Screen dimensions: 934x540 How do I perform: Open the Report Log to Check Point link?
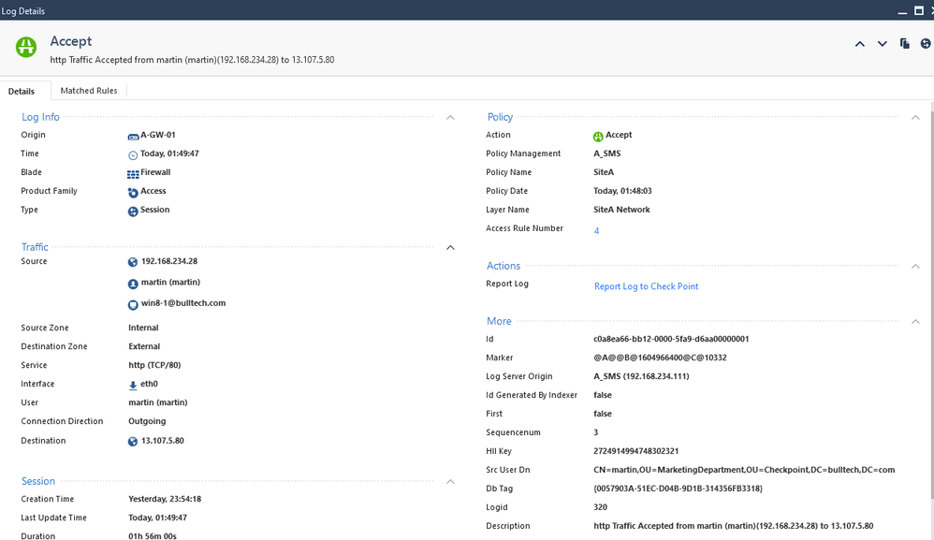point(646,286)
